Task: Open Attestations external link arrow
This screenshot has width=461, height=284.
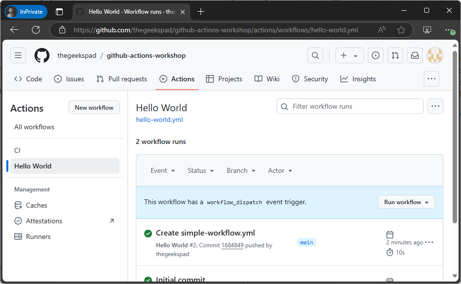Action: tap(112, 221)
